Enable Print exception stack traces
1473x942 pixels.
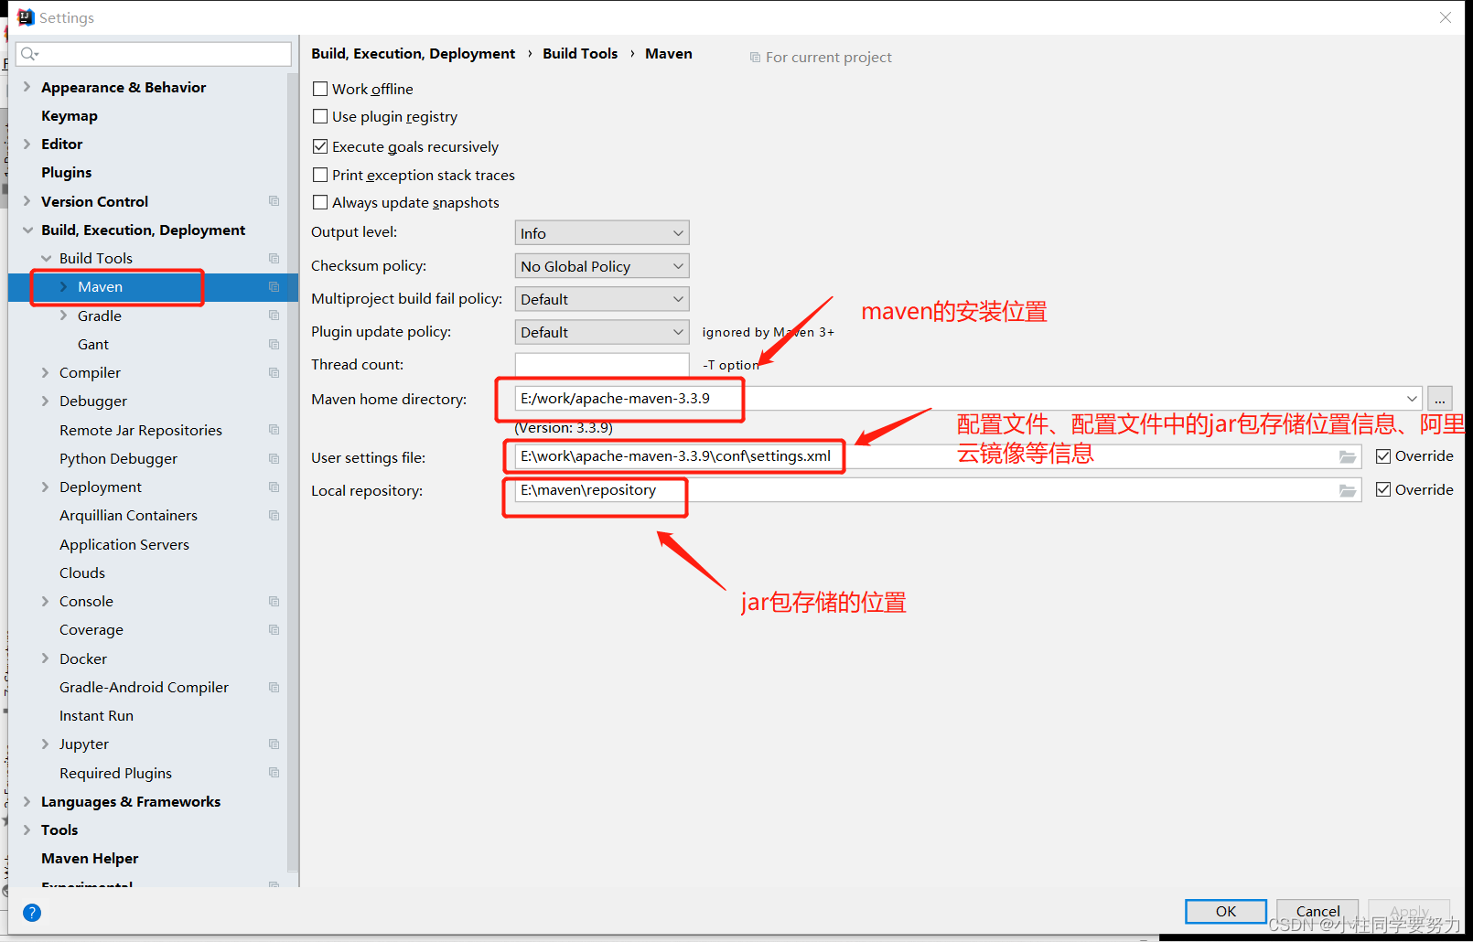click(x=320, y=175)
